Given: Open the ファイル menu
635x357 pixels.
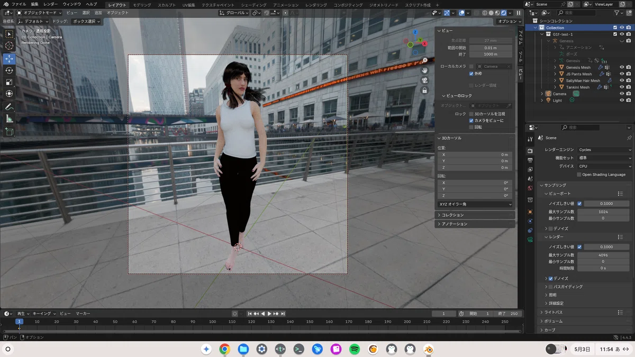Looking at the screenshot, I should 19,4.
